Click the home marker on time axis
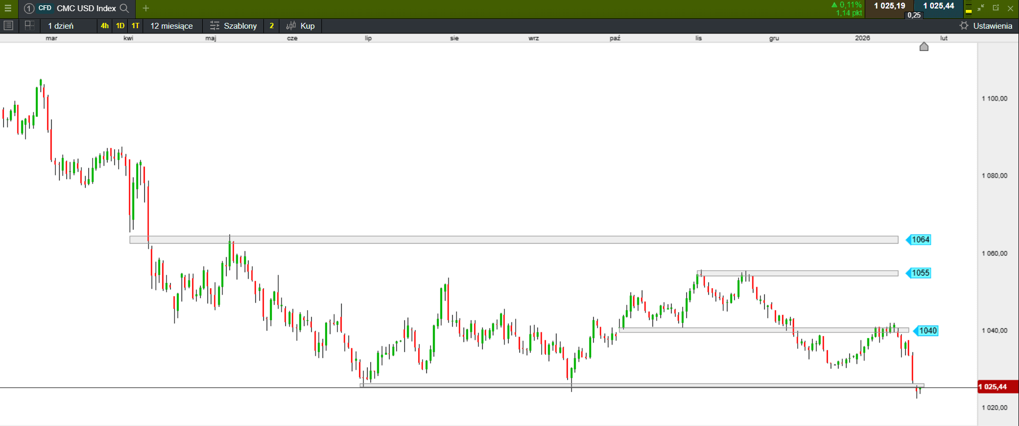 pyautogui.click(x=924, y=47)
